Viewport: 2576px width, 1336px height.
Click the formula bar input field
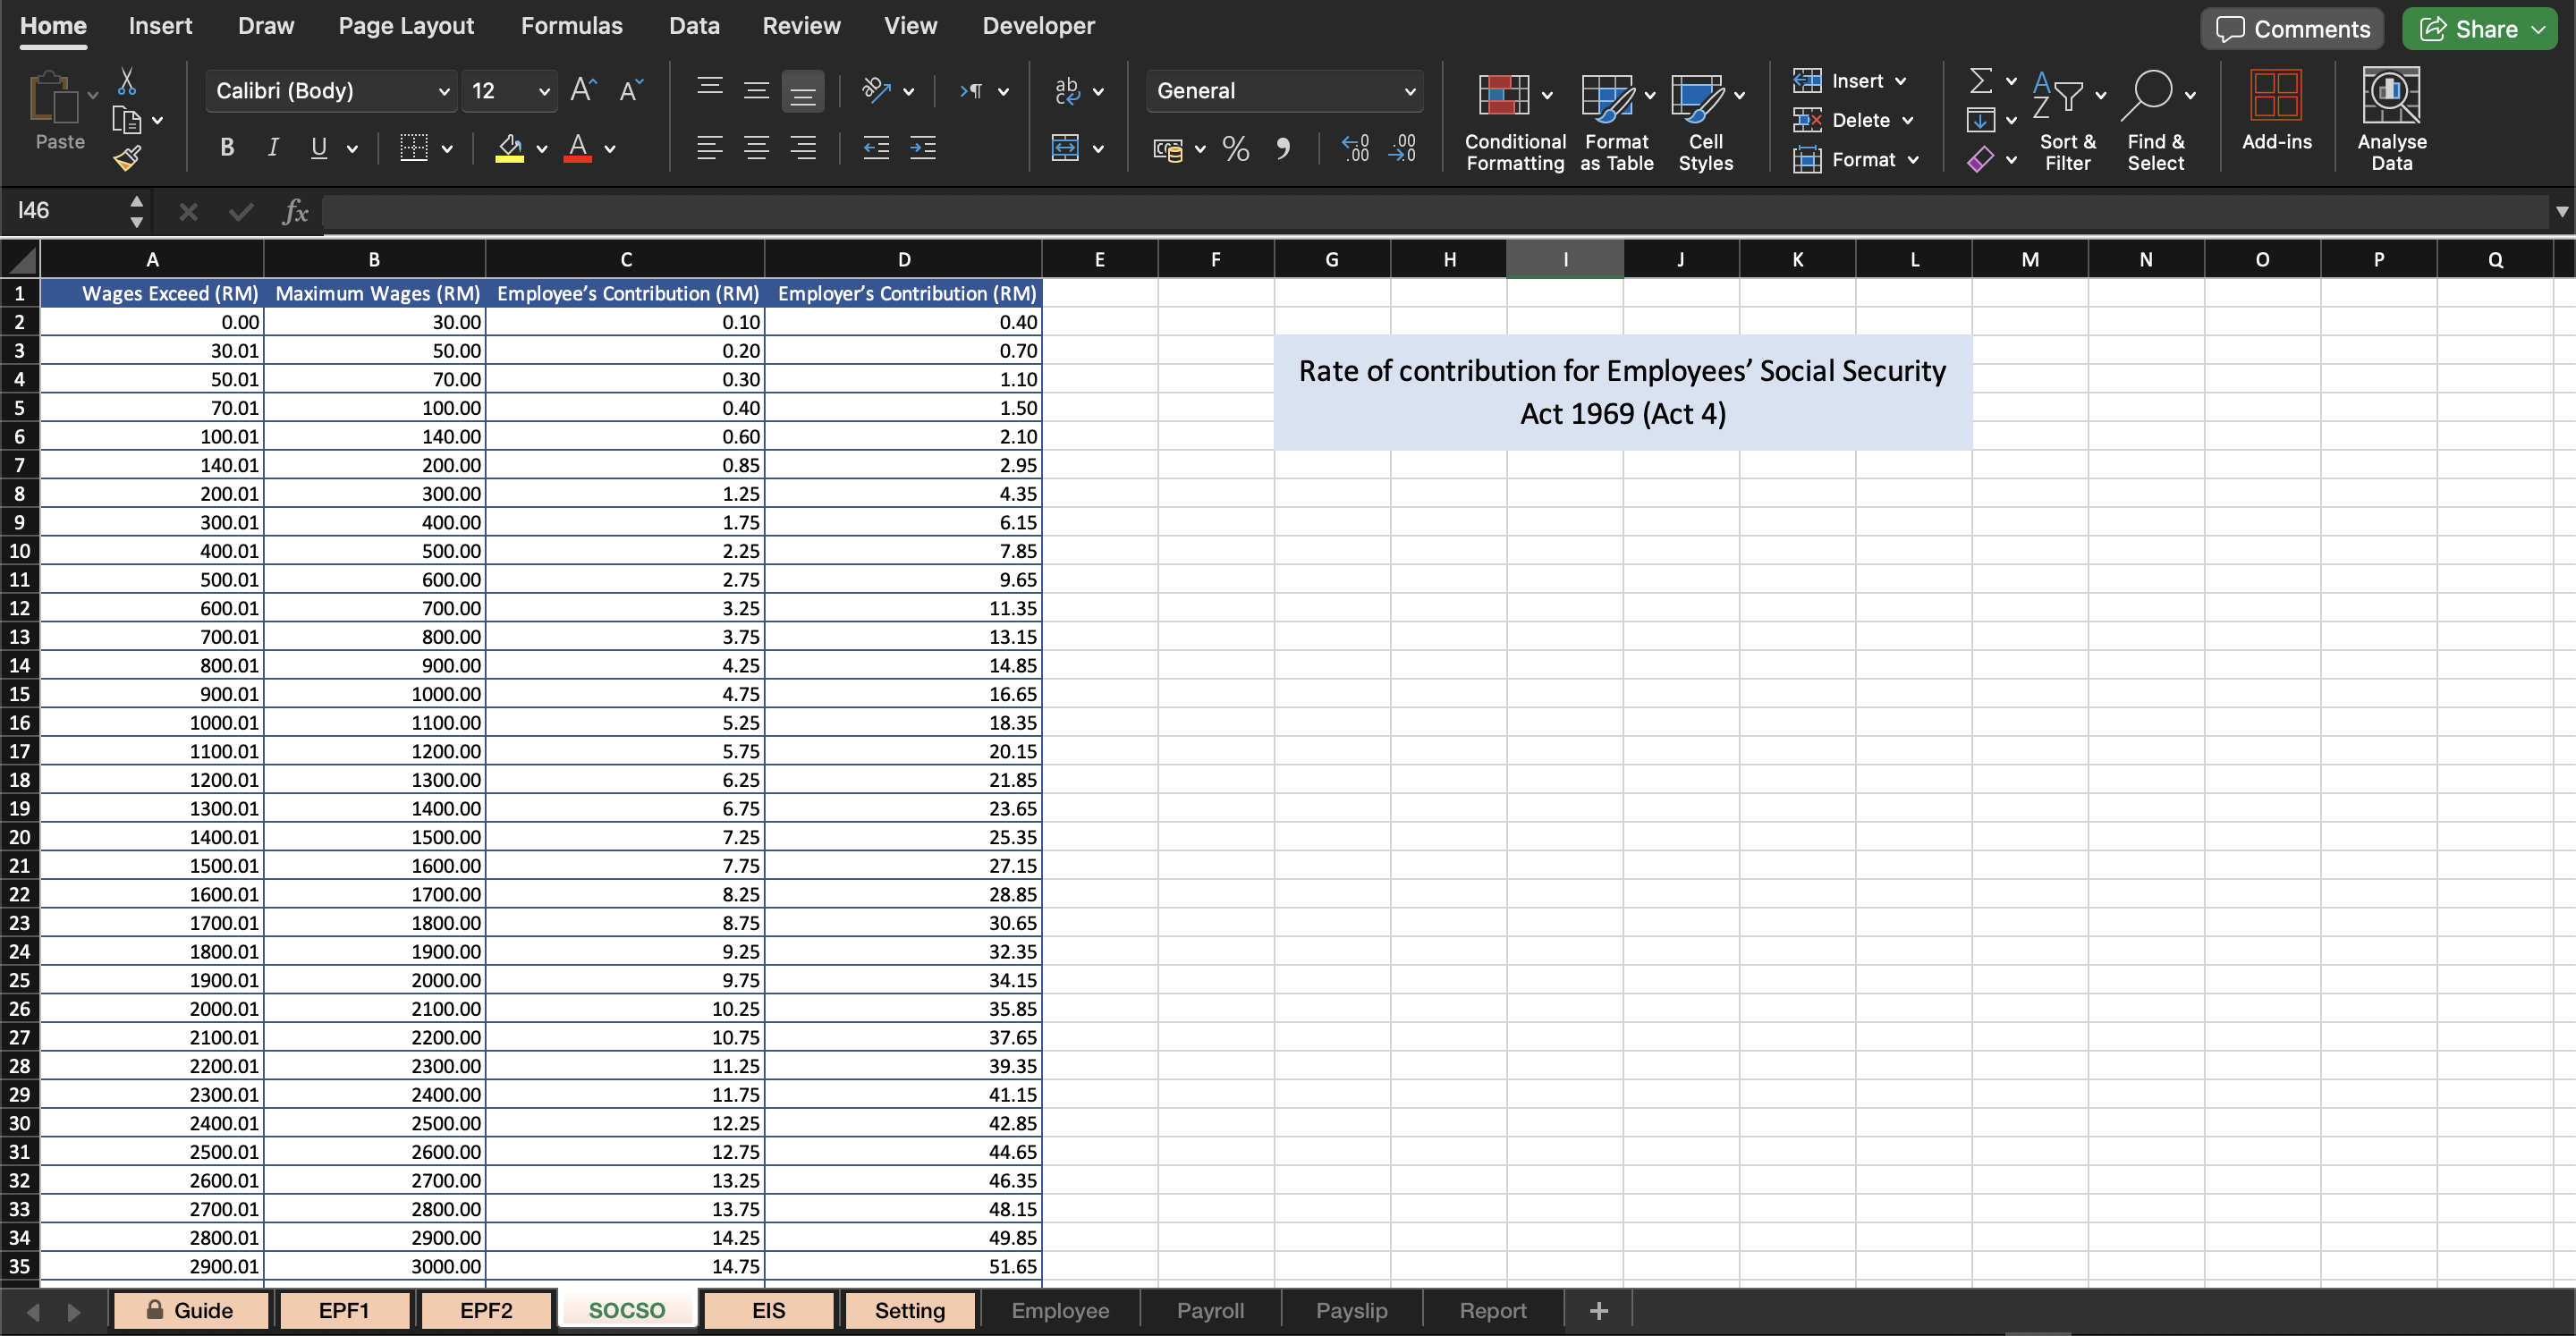[x=1436, y=211]
